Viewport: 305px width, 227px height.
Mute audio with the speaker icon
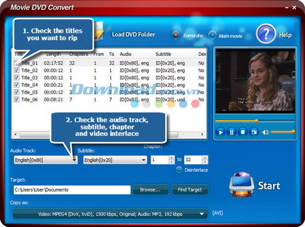[265, 132]
